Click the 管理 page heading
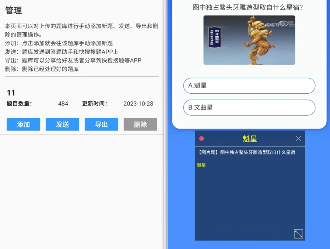Screen dimensions: 330x249 click(x=13, y=11)
